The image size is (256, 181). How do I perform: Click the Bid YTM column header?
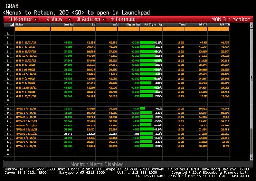coord(196,24)
